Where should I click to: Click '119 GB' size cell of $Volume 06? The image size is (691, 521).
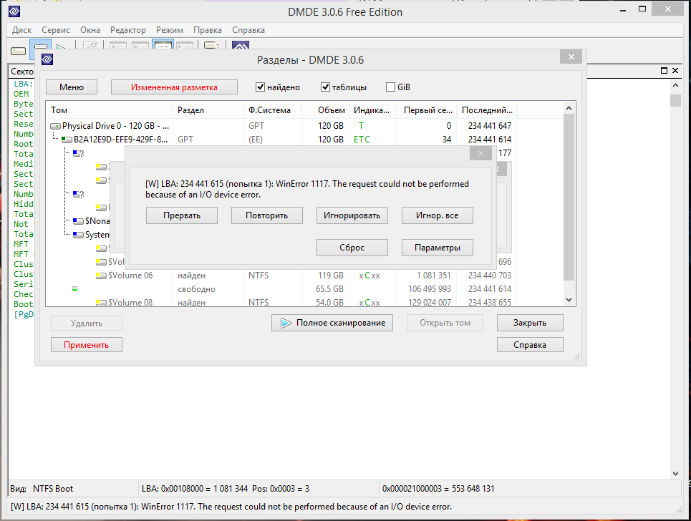pos(331,276)
